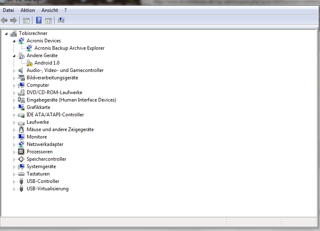The height and width of the screenshot is (231, 320).
Task: Click the Acronis Backup Archive Explorer icon
Action: 29,48
